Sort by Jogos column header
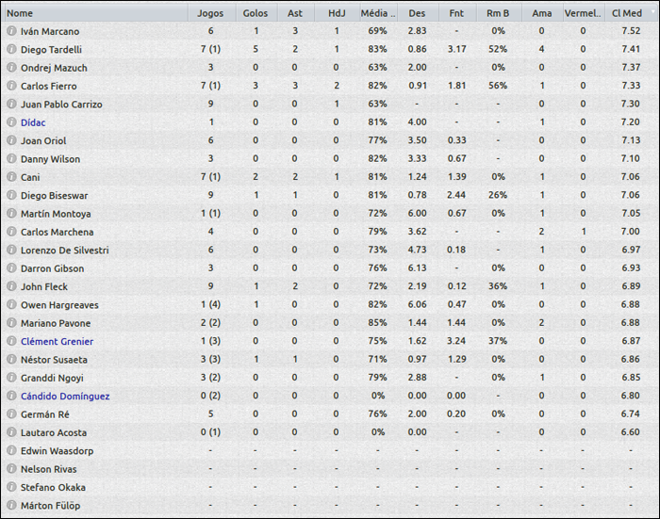The width and height of the screenshot is (660, 519). pos(210,13)
